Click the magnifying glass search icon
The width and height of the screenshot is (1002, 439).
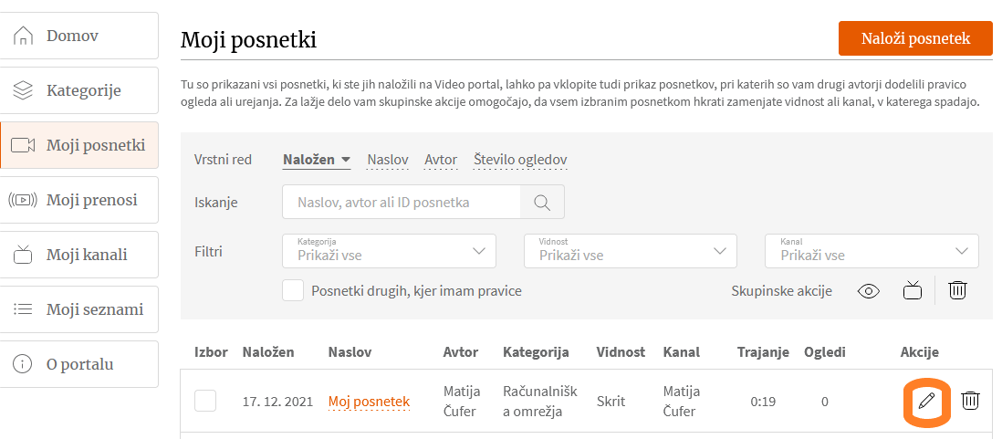click(543, 202)
